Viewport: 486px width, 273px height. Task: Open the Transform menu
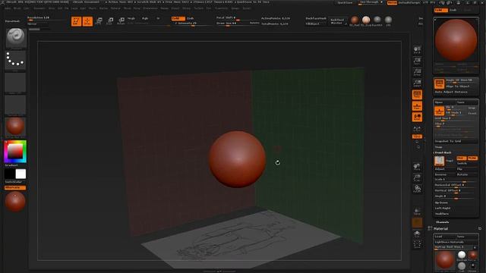click(x=222, y=8)
